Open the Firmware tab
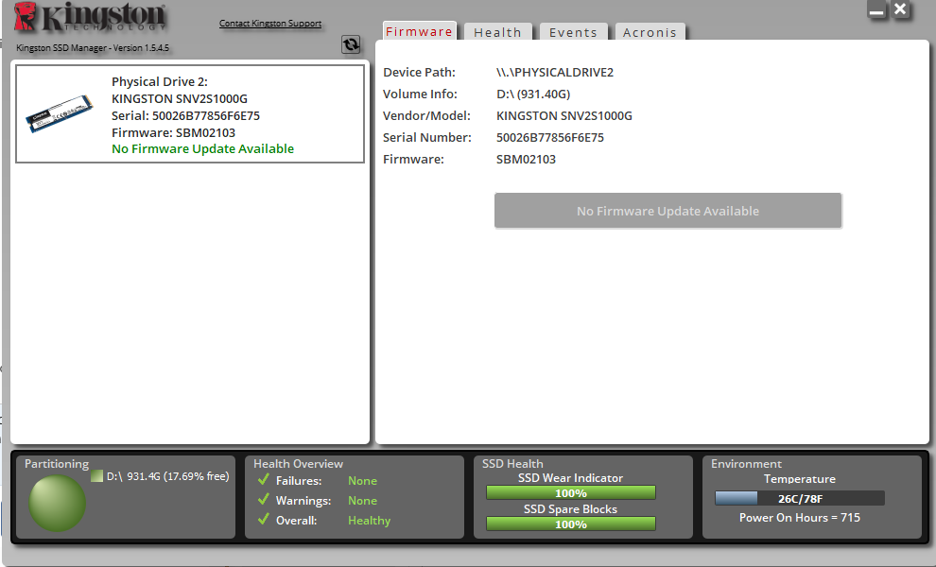The height and width of the screenshot is (567, 936). coord(419,31)
